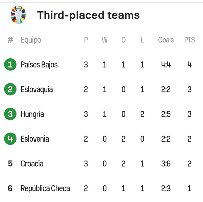Click the W wins column header

pyautogui.click(x=105, y=40)
